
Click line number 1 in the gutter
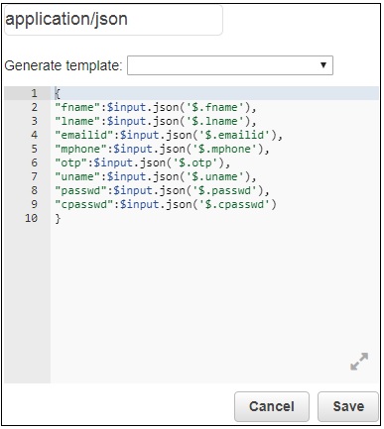tap(34, 93)
